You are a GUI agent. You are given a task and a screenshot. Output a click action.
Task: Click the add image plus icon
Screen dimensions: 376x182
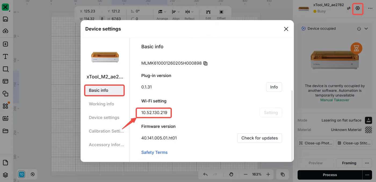tap(5, 44)
